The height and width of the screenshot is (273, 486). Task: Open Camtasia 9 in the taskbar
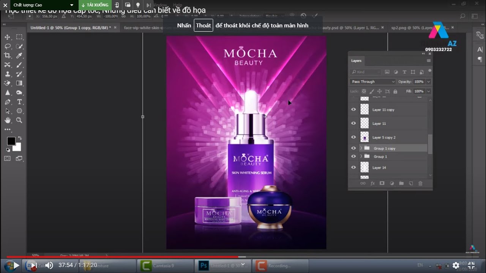tap(164, 266)
